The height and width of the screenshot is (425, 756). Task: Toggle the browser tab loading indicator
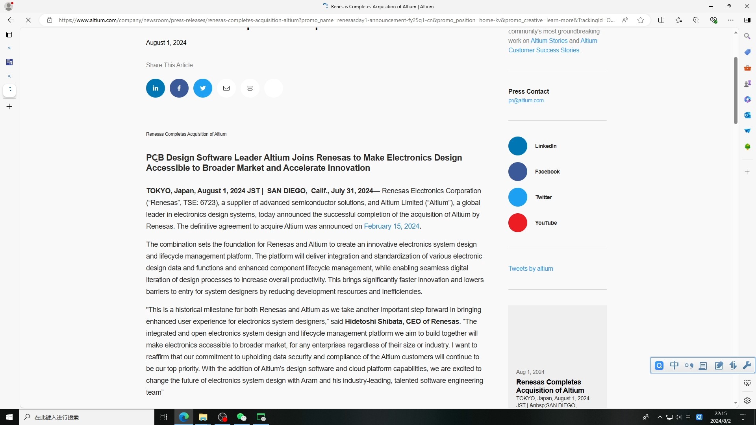(x=324, y=6)
